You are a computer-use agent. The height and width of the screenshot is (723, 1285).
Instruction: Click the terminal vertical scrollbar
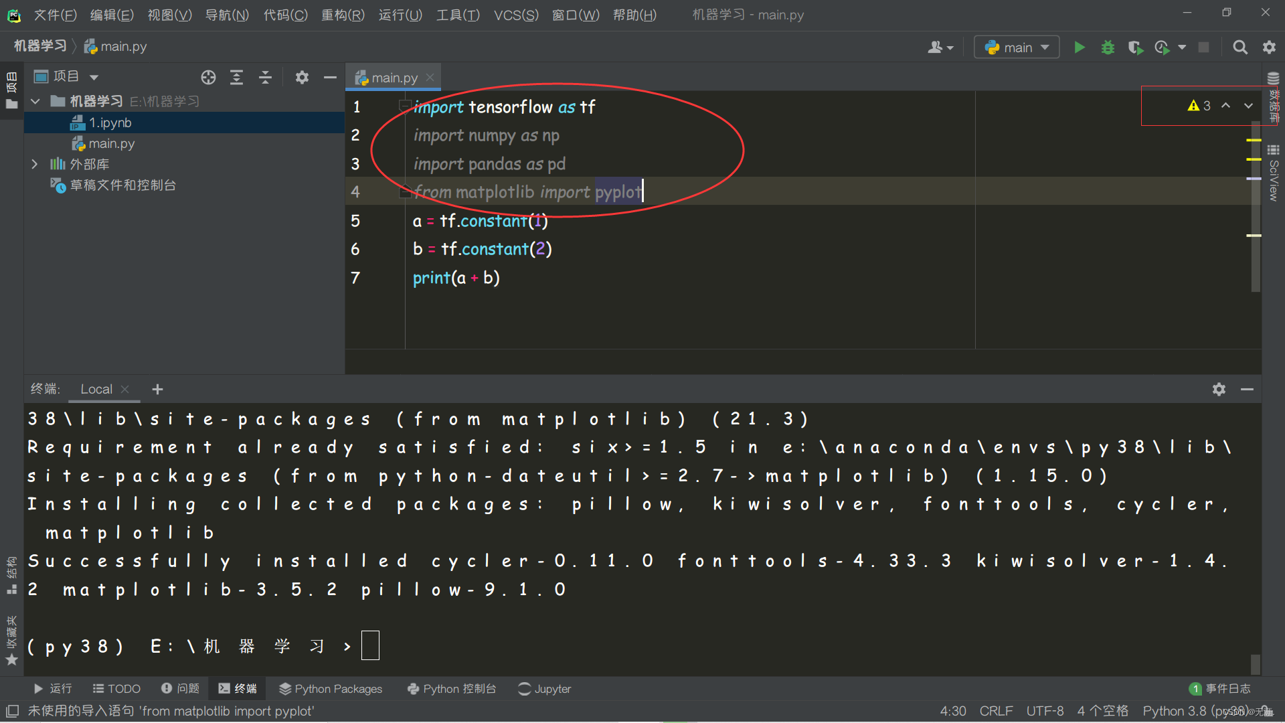(x=1256, y=663)
